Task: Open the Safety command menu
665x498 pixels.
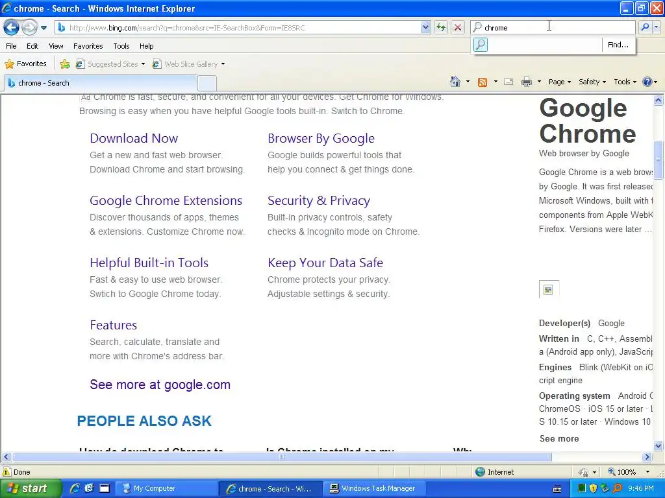Action: point(592,82)
